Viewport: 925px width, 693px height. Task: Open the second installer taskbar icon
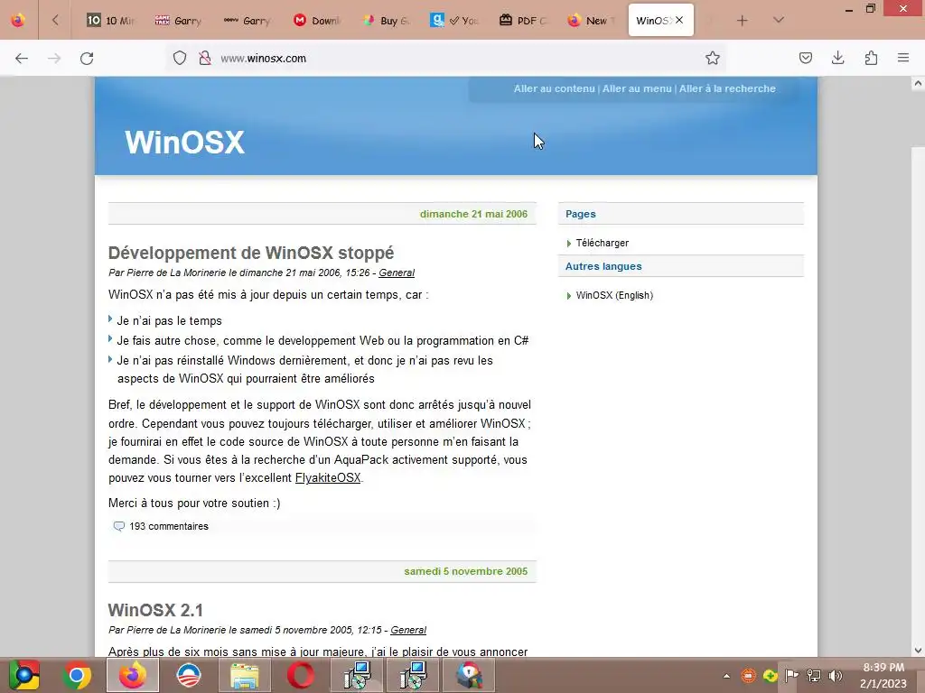413,675
